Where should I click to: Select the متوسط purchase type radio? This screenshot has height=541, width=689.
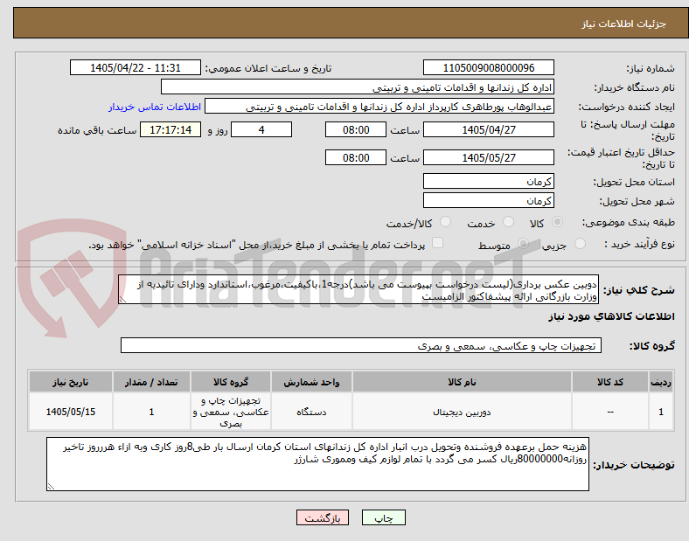tap(523, 244)
